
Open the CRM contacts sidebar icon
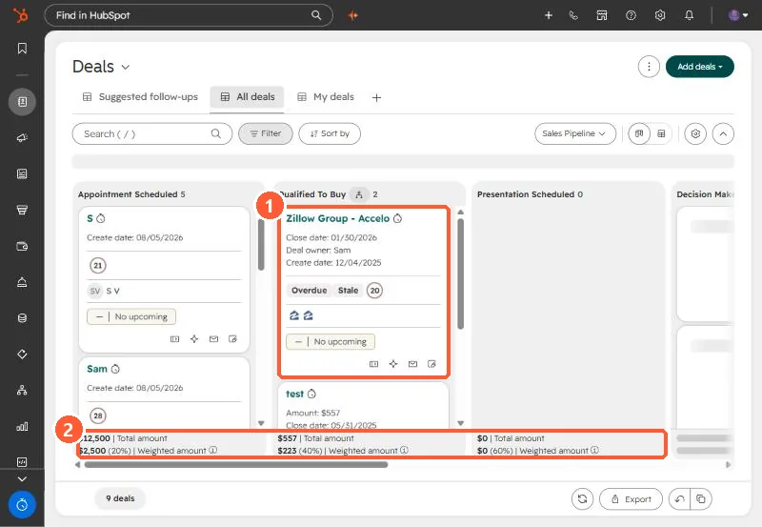(22, 102)
